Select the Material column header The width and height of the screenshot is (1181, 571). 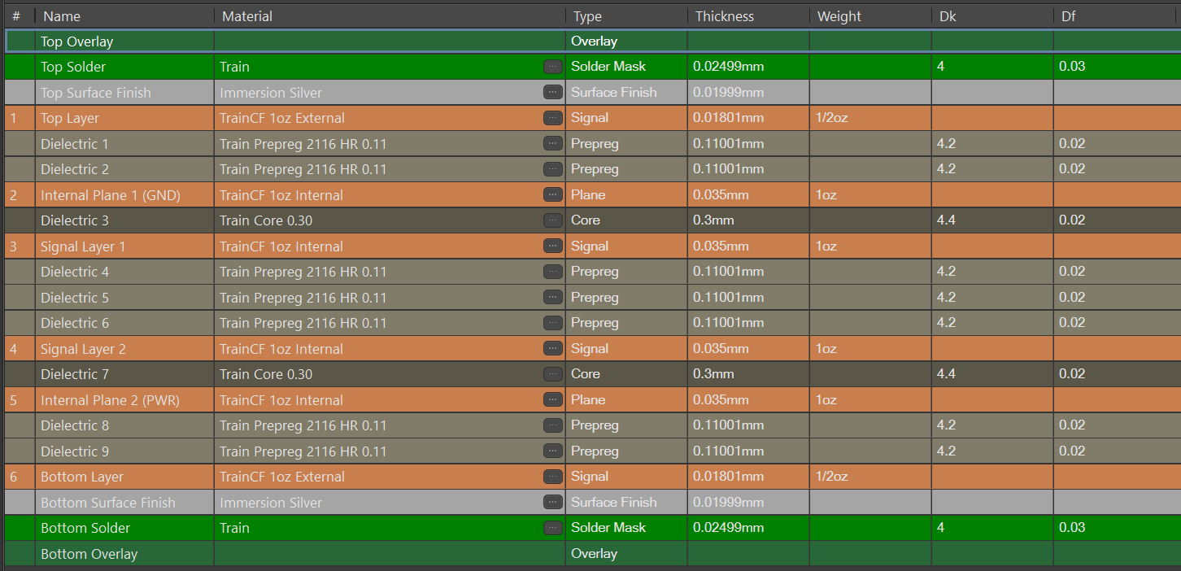(x=247, y=16)
